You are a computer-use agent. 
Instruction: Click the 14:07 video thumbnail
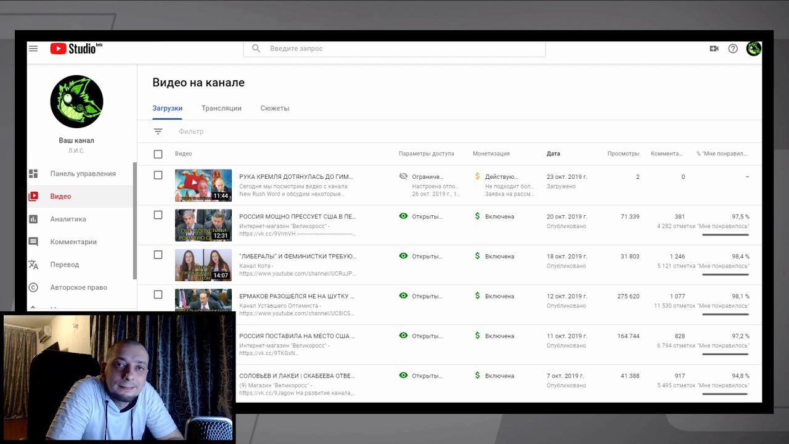point(203,265)
